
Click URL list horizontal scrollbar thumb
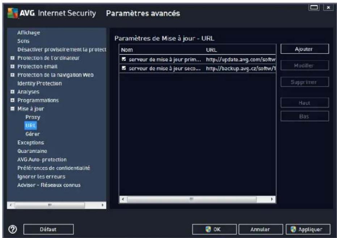click(192, 199)
